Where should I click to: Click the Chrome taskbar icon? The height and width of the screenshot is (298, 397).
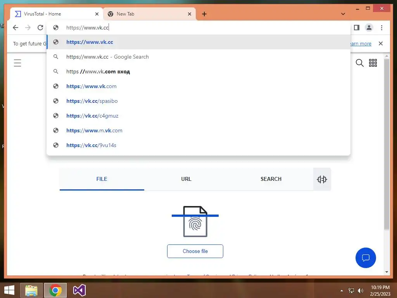click(x=55, y=290)
